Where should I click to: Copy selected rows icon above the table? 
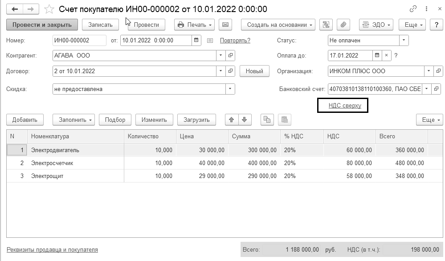(267, 120)
